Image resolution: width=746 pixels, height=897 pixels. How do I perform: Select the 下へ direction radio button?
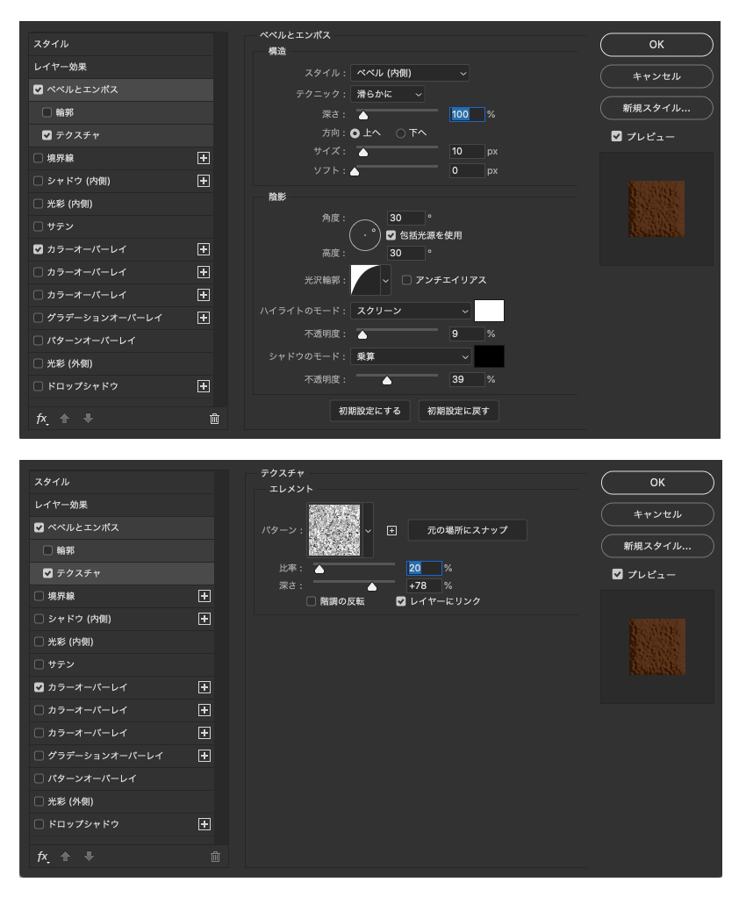(x=401, y=133)
